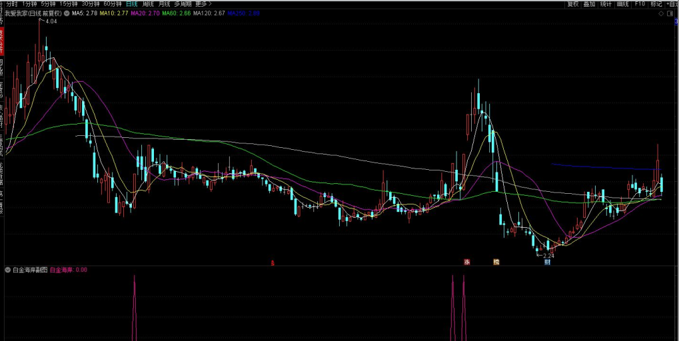This screenshot has height=341, width=679.
Task: Enable the 叠加 overlay option
Action: click(589, 4)
